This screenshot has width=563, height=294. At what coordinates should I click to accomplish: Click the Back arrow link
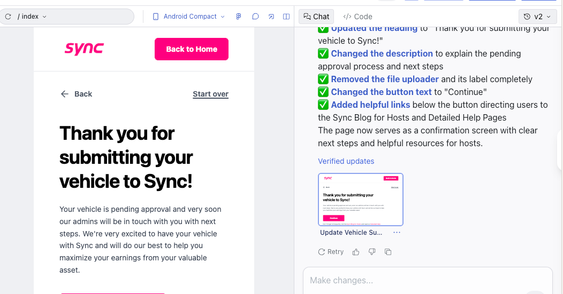click(x=76, y=94)
